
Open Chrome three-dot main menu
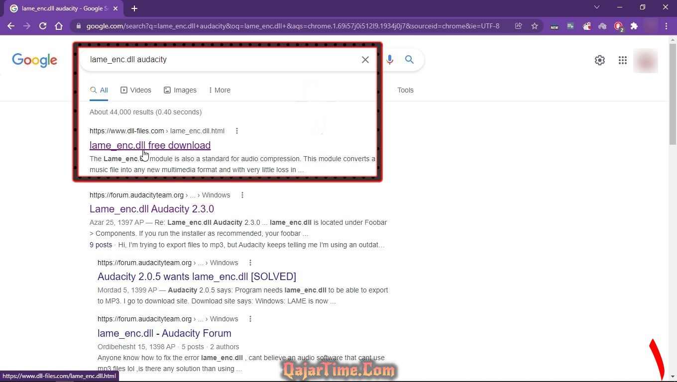pyautogui.click(x=666, y=26)
